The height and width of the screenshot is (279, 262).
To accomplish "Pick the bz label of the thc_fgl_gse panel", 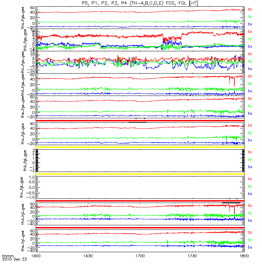I will (250, 179).
